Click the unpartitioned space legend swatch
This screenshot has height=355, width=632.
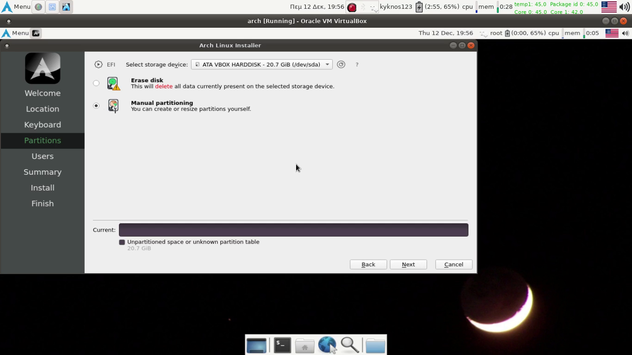pos(122,242)
